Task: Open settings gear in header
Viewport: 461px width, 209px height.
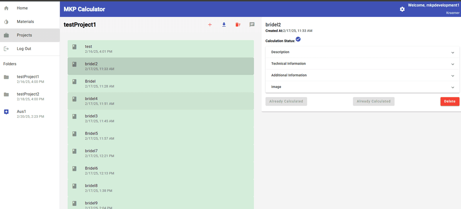Action: point(402,9)
